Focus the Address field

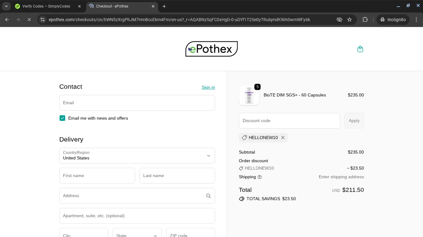point(137,196)
